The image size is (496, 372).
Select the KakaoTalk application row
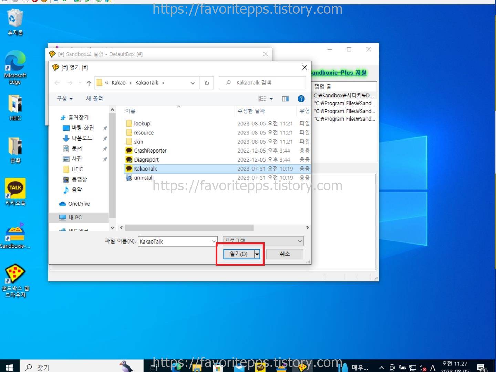[217, 169]
